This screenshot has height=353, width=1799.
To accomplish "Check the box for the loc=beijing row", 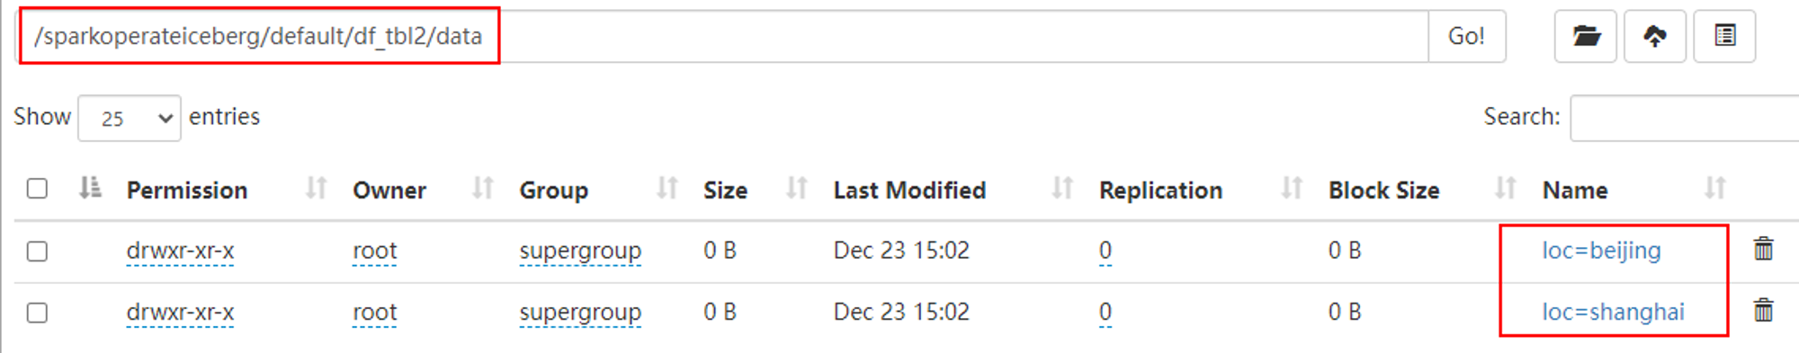I will tap(37, 251).
